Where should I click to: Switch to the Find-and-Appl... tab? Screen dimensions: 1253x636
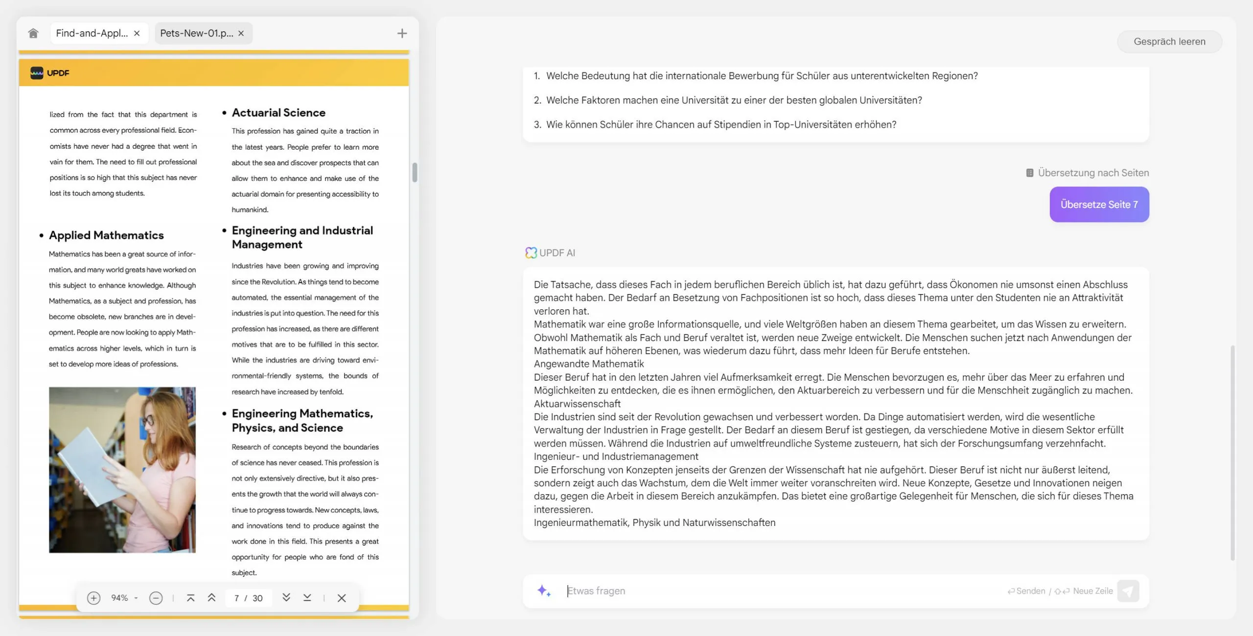click(92, 33)
